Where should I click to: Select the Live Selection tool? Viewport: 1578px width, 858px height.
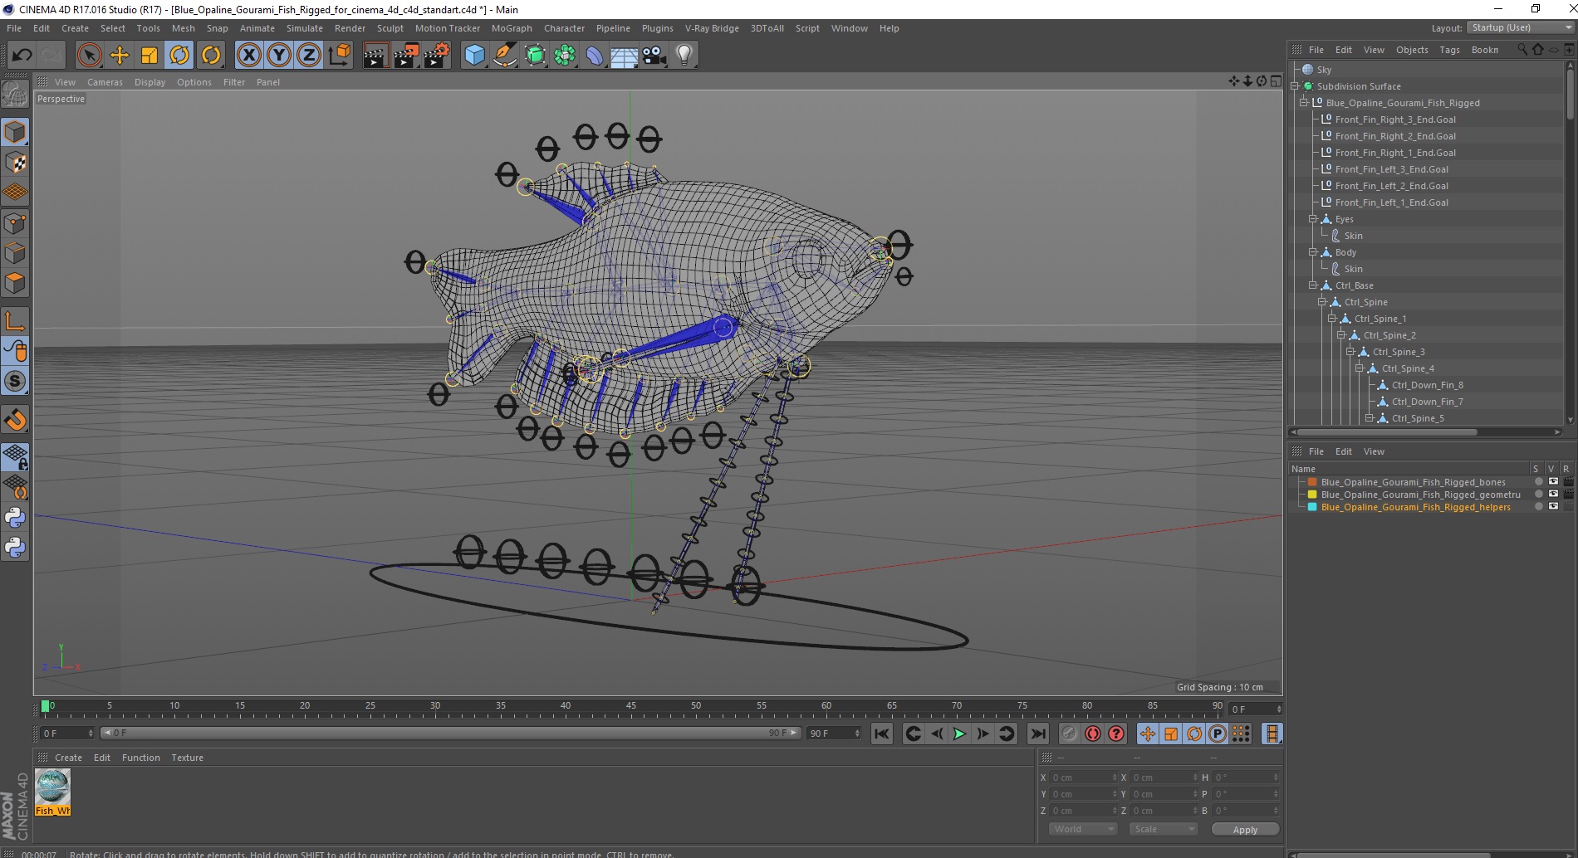(89, 56)
